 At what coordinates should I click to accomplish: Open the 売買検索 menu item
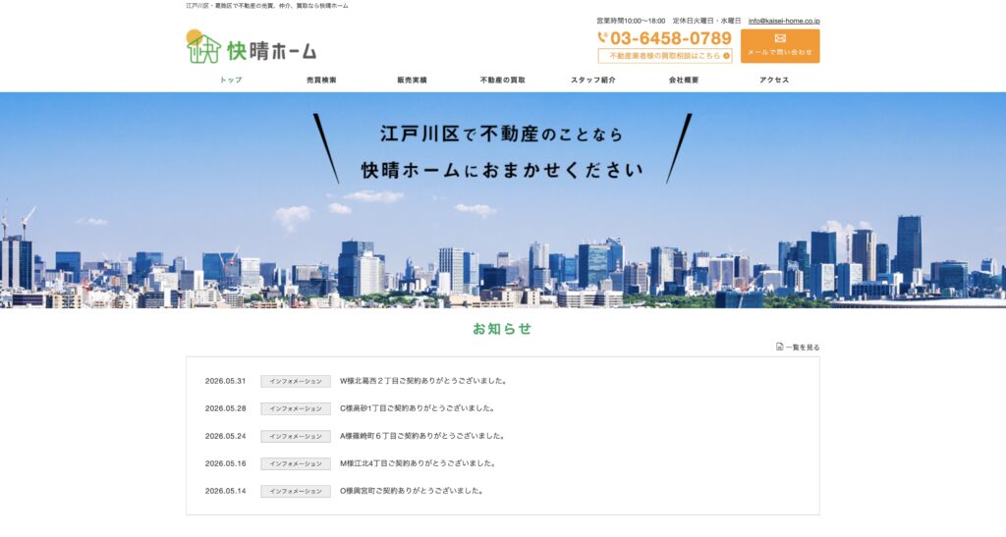(x=321, y=81)
